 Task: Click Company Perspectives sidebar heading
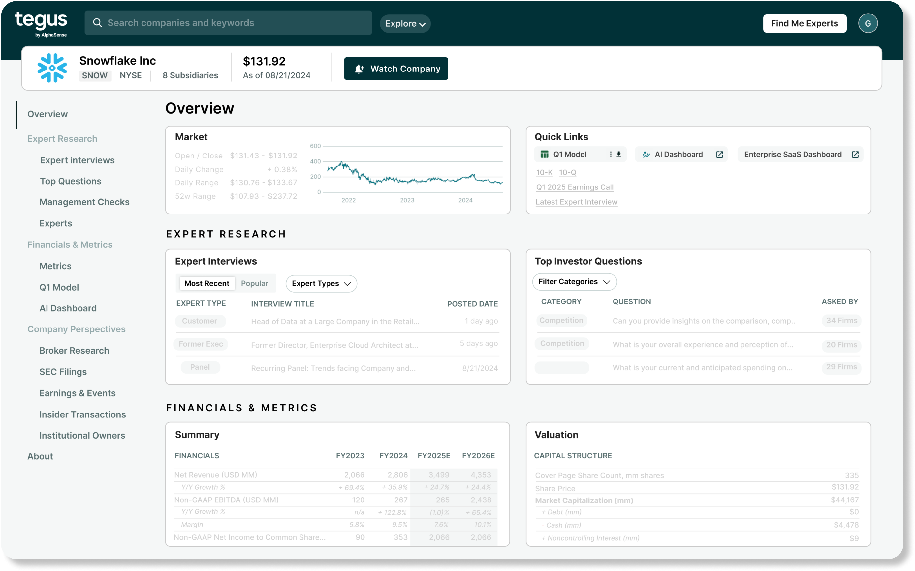tap(76, 329)
